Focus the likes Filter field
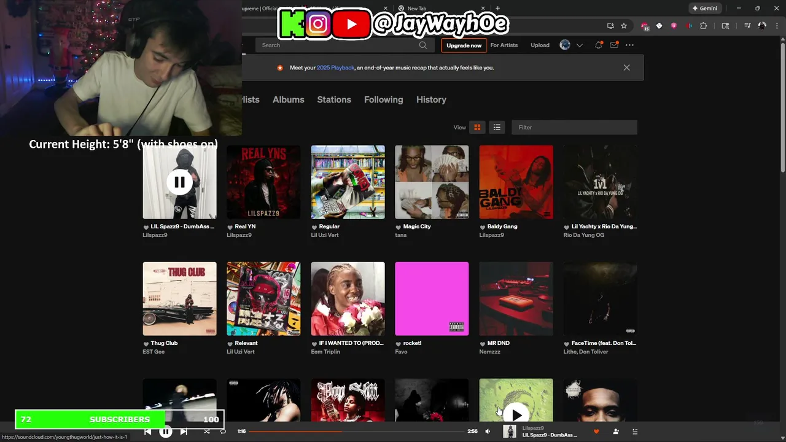This screenshot has width=786, height=442. (x=574, y=127)
